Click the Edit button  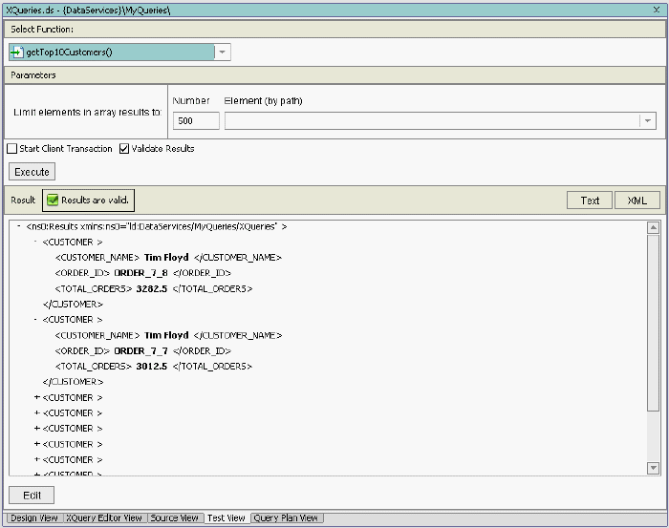click(x=32, y=496)
